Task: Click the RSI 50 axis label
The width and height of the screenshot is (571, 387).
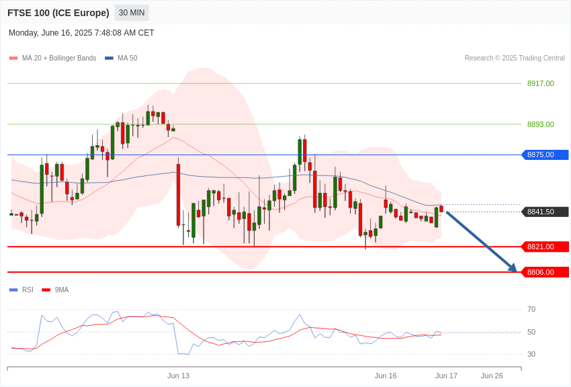Action: (531, 332)
